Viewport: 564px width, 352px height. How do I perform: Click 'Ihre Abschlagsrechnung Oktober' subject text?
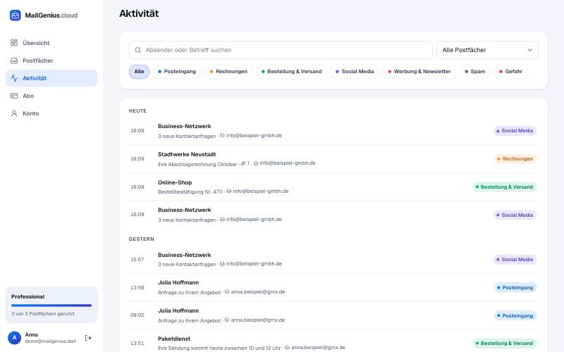(197, 164)
